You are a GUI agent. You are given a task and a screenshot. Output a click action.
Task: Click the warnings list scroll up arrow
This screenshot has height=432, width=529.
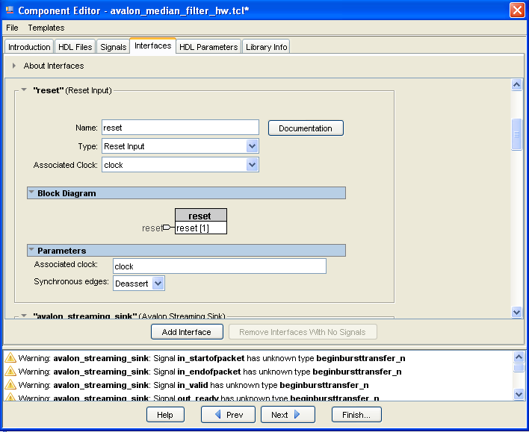pos(519,357)
